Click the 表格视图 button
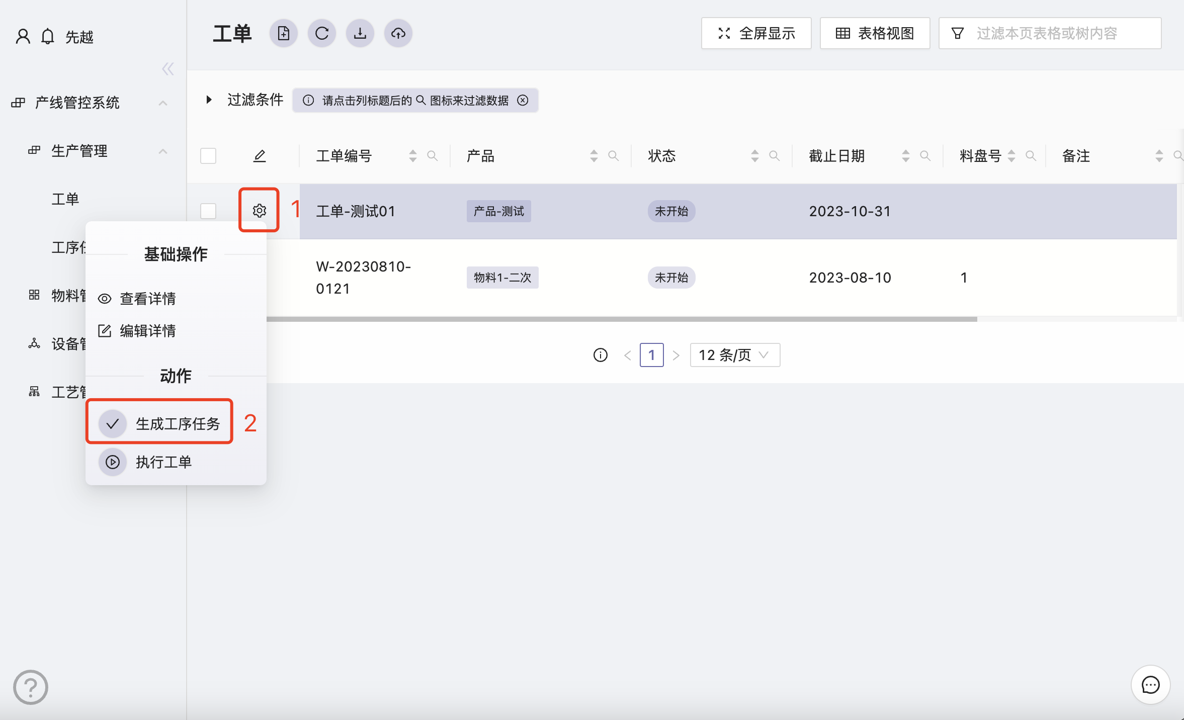Image resolution: width=1184 pixels, height=720 pixels. tap(875, 34)
